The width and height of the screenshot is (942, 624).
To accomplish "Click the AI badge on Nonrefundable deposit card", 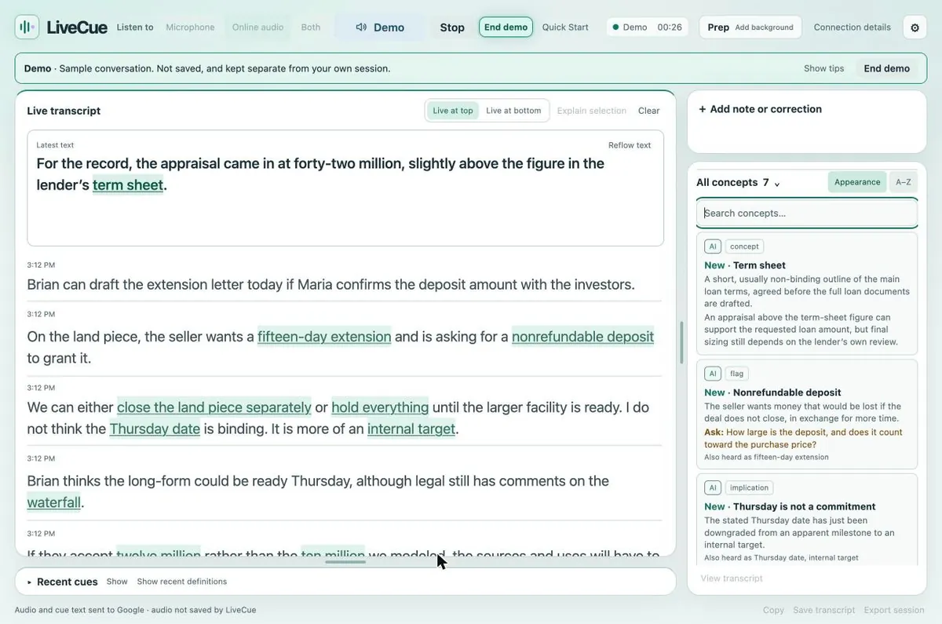I will [713, 374].
